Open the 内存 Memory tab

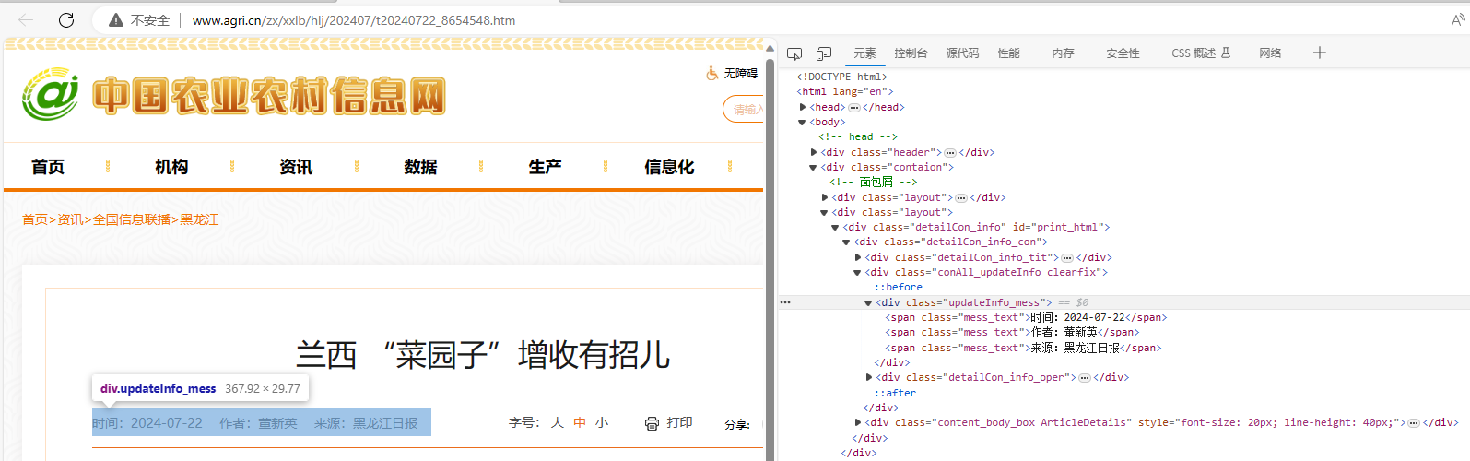pyautogui.click(x=1063, y=53)
